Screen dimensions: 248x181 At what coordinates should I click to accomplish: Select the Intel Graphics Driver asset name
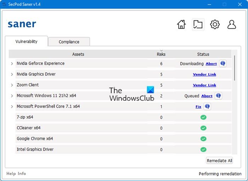click(35, 149)
